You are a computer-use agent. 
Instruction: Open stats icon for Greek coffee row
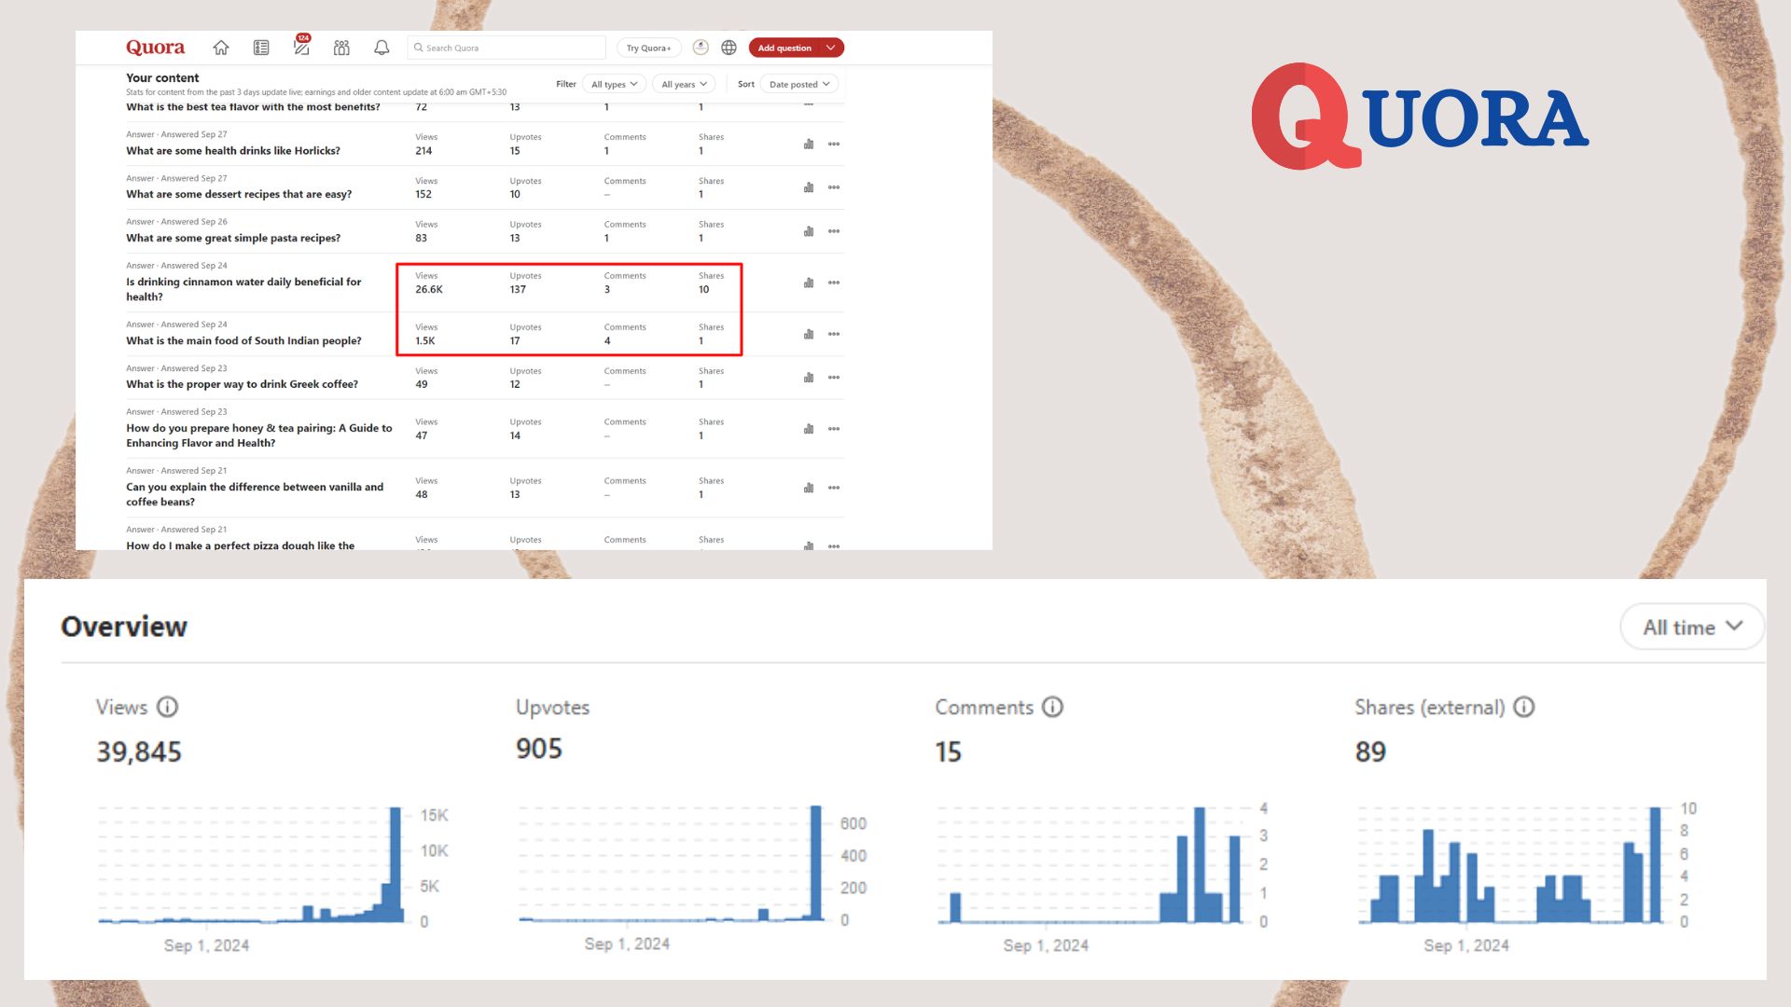click(809, 378)
